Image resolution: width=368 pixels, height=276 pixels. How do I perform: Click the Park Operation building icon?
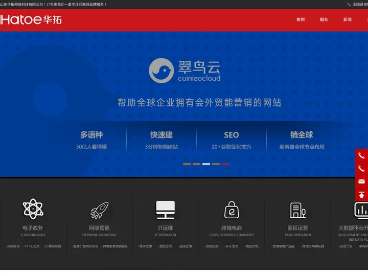click(x=297, y=210)
